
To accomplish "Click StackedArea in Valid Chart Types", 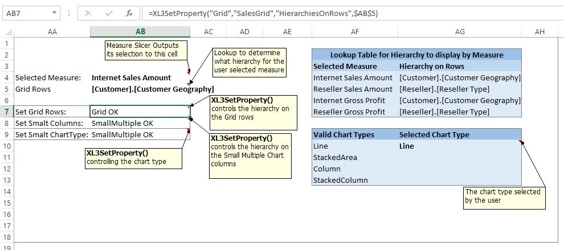I will tap(335, 157).
